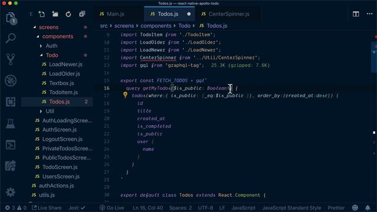Collapse the components folder
This screenshot has height=212, width=377.
58,37
